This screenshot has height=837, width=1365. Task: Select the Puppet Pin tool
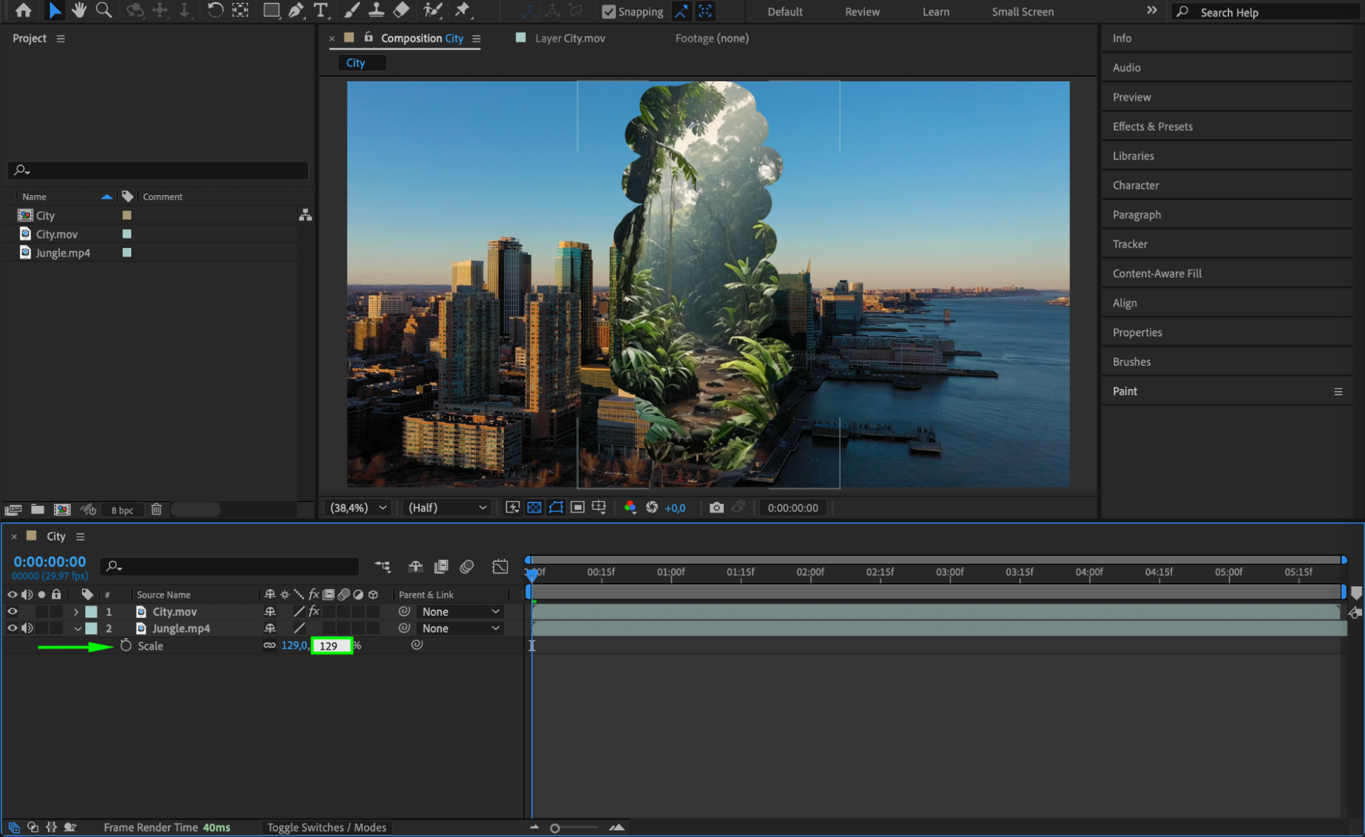tap(462, 10)
